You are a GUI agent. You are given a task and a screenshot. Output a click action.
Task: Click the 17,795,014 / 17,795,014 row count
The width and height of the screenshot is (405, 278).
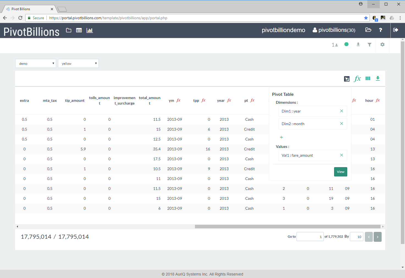coord(55,237)
